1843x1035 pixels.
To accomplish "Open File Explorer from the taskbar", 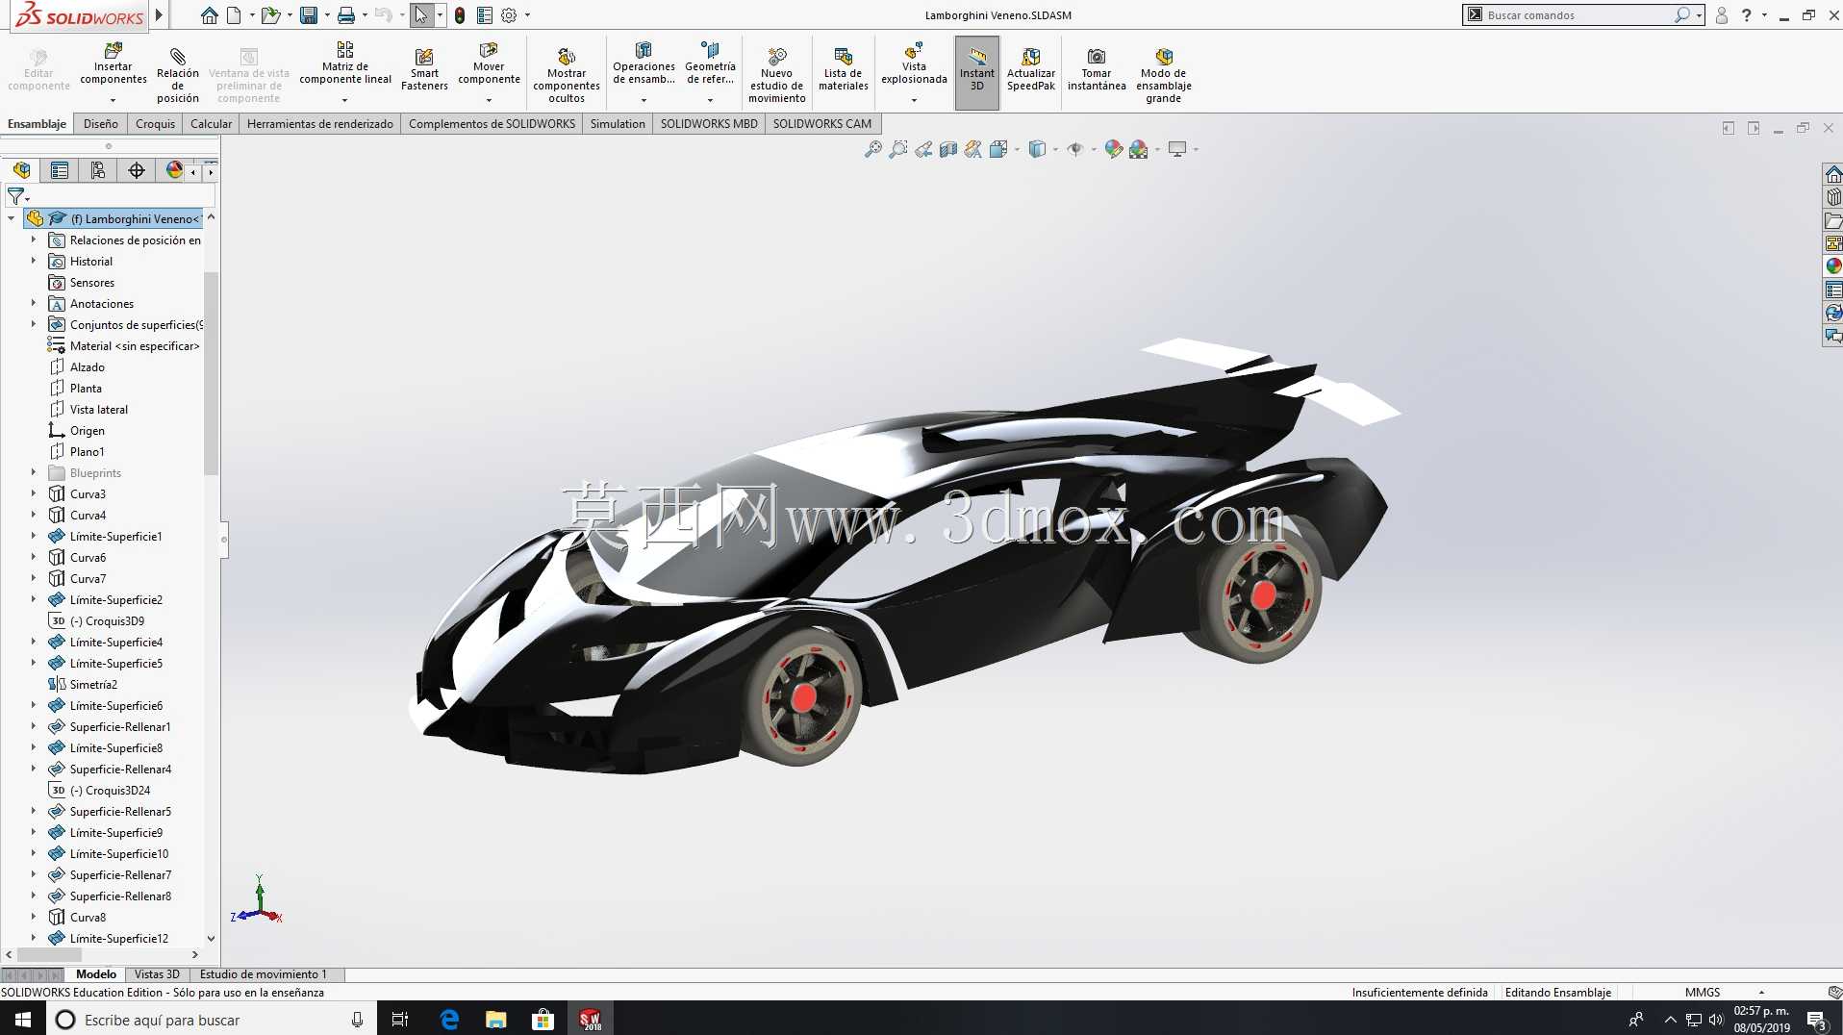I will 496,1019.
